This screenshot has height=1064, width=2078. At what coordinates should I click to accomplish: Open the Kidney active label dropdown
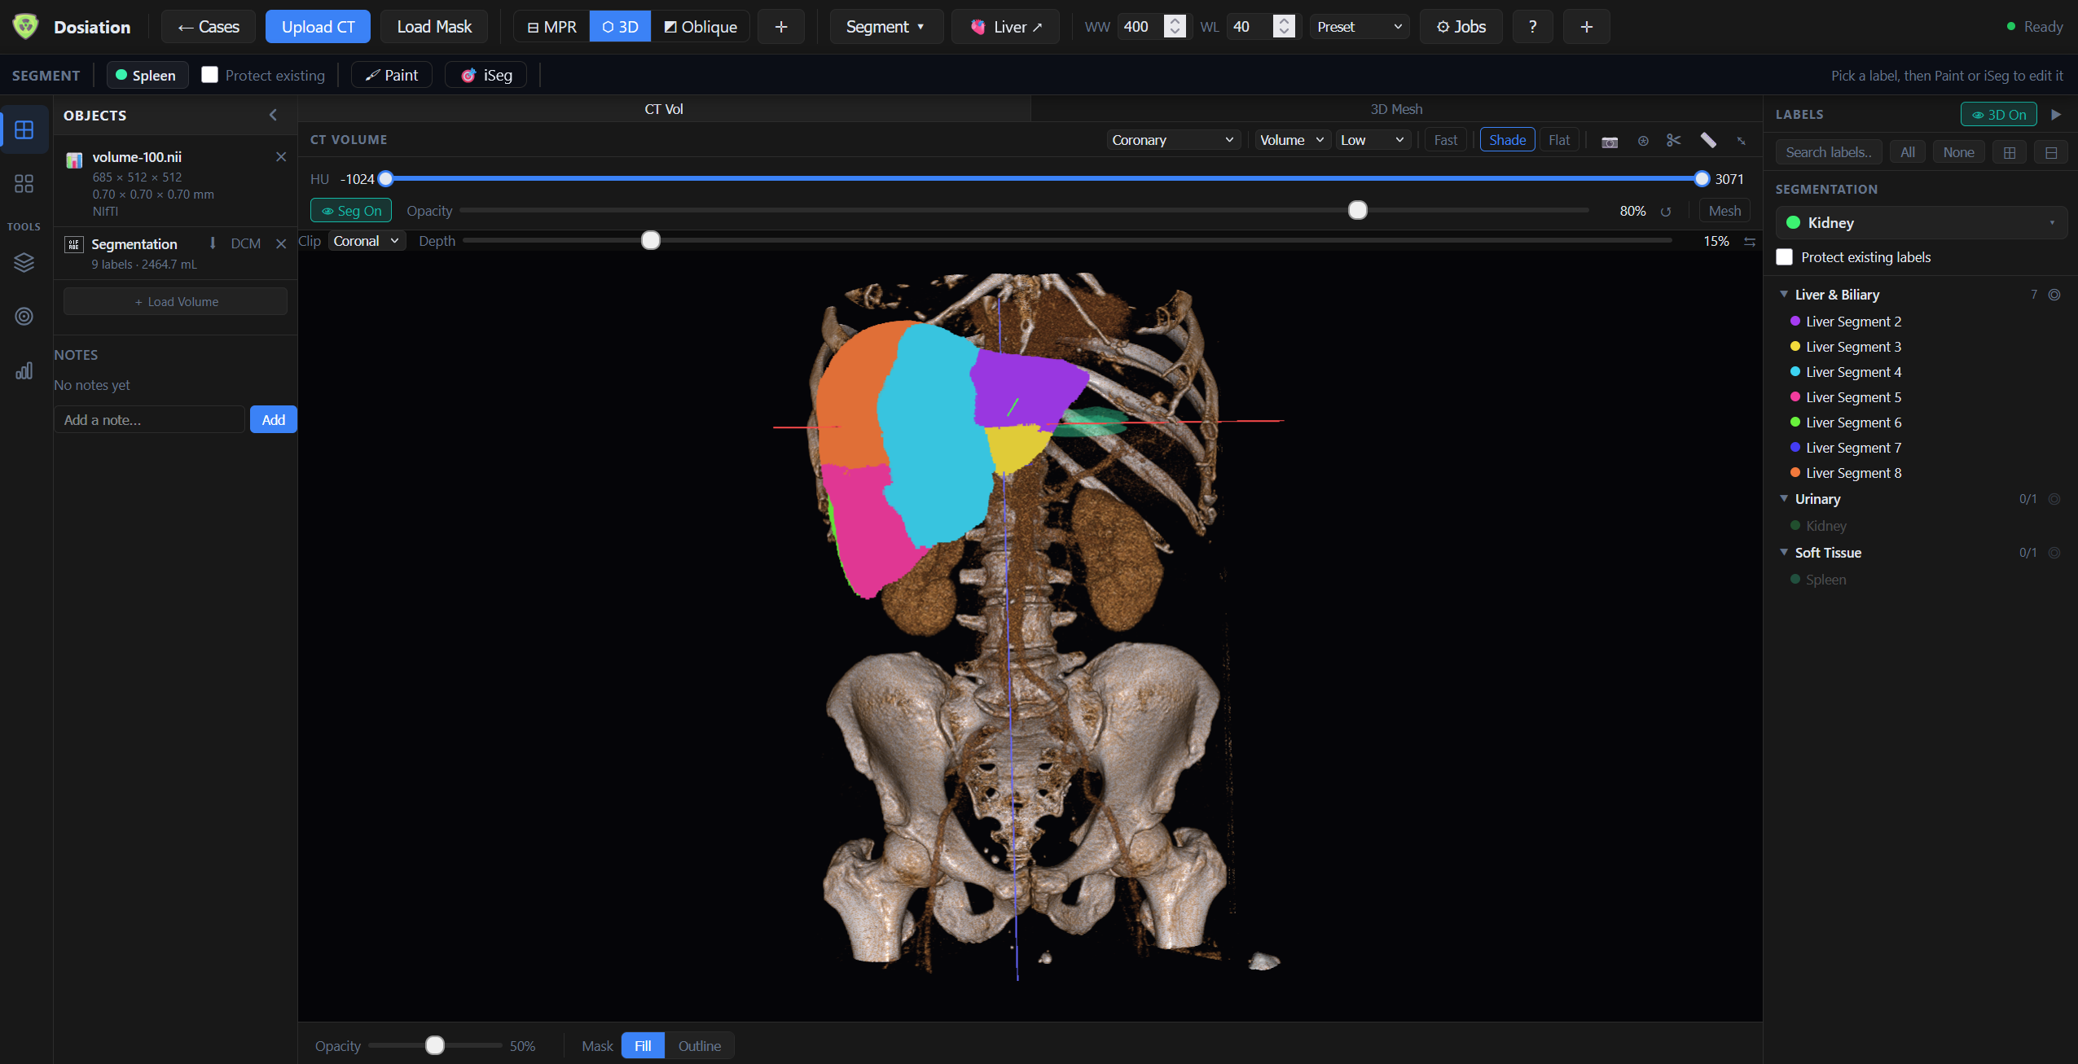coord(1921,223)
